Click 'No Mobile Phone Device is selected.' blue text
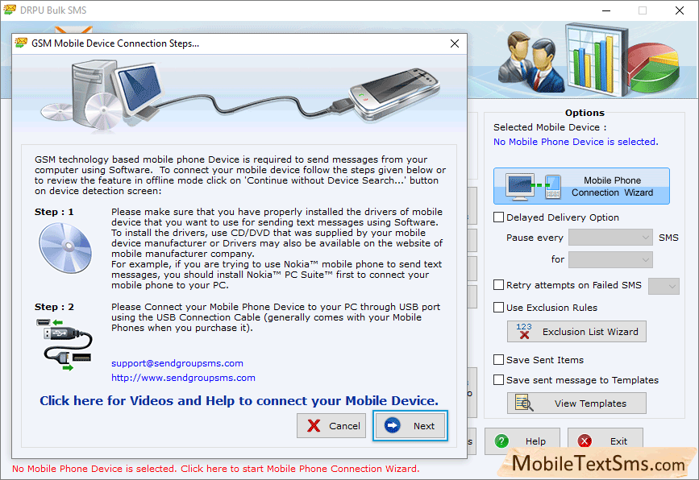 tap(576, 142)
